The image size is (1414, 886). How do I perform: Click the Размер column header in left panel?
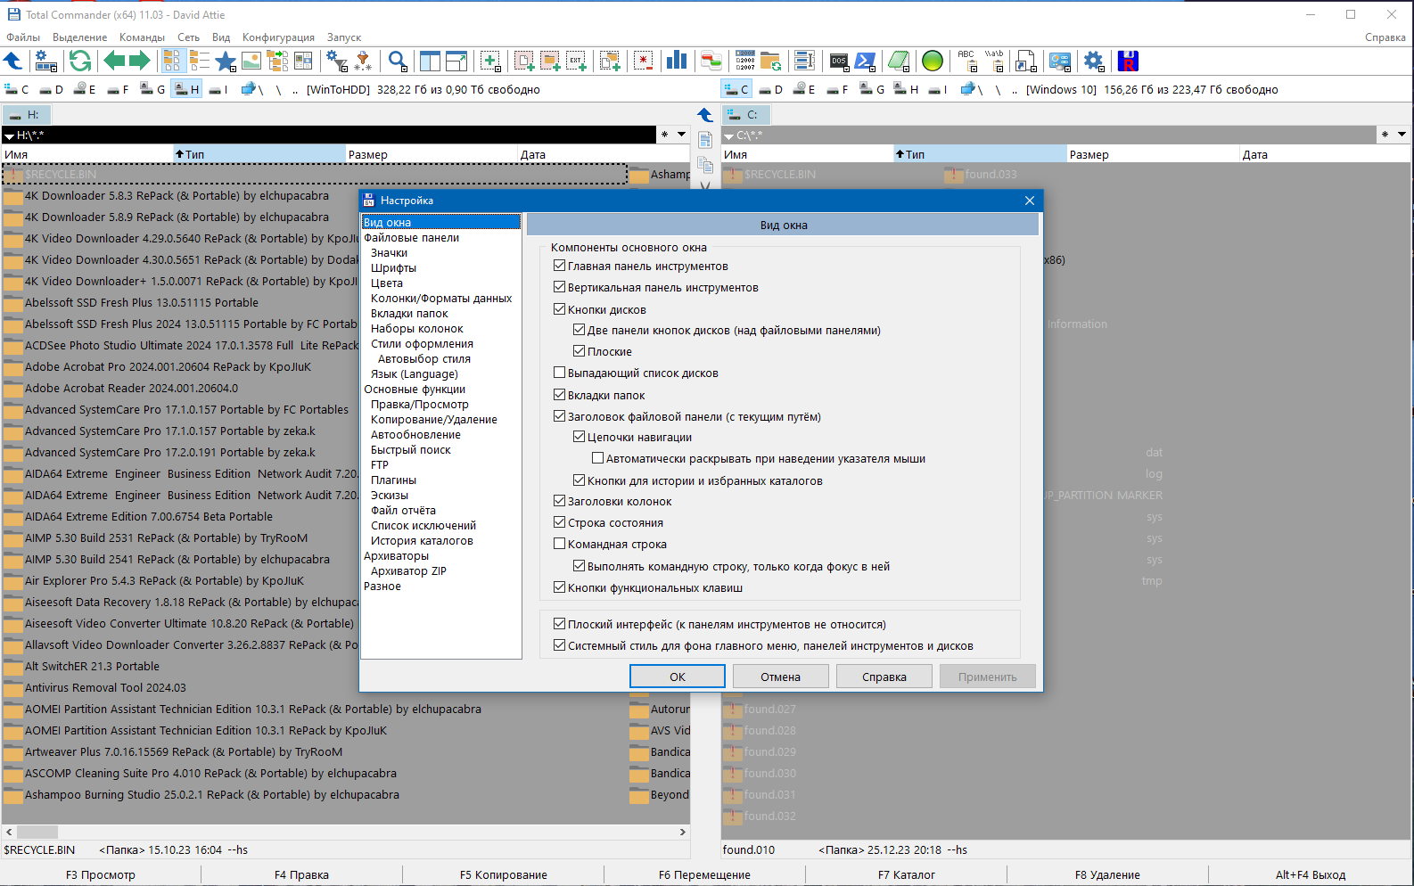point(432,154)
